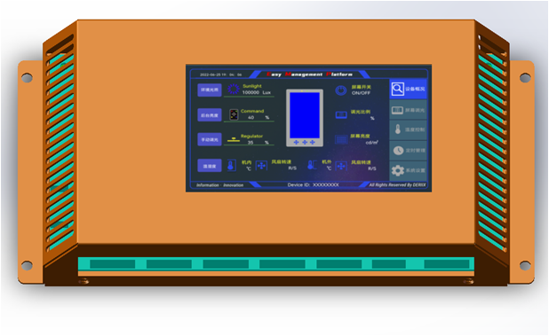Click the Sunlight sun icon
The width and height of the screenshot is (549, 336).
click(233, 89)
